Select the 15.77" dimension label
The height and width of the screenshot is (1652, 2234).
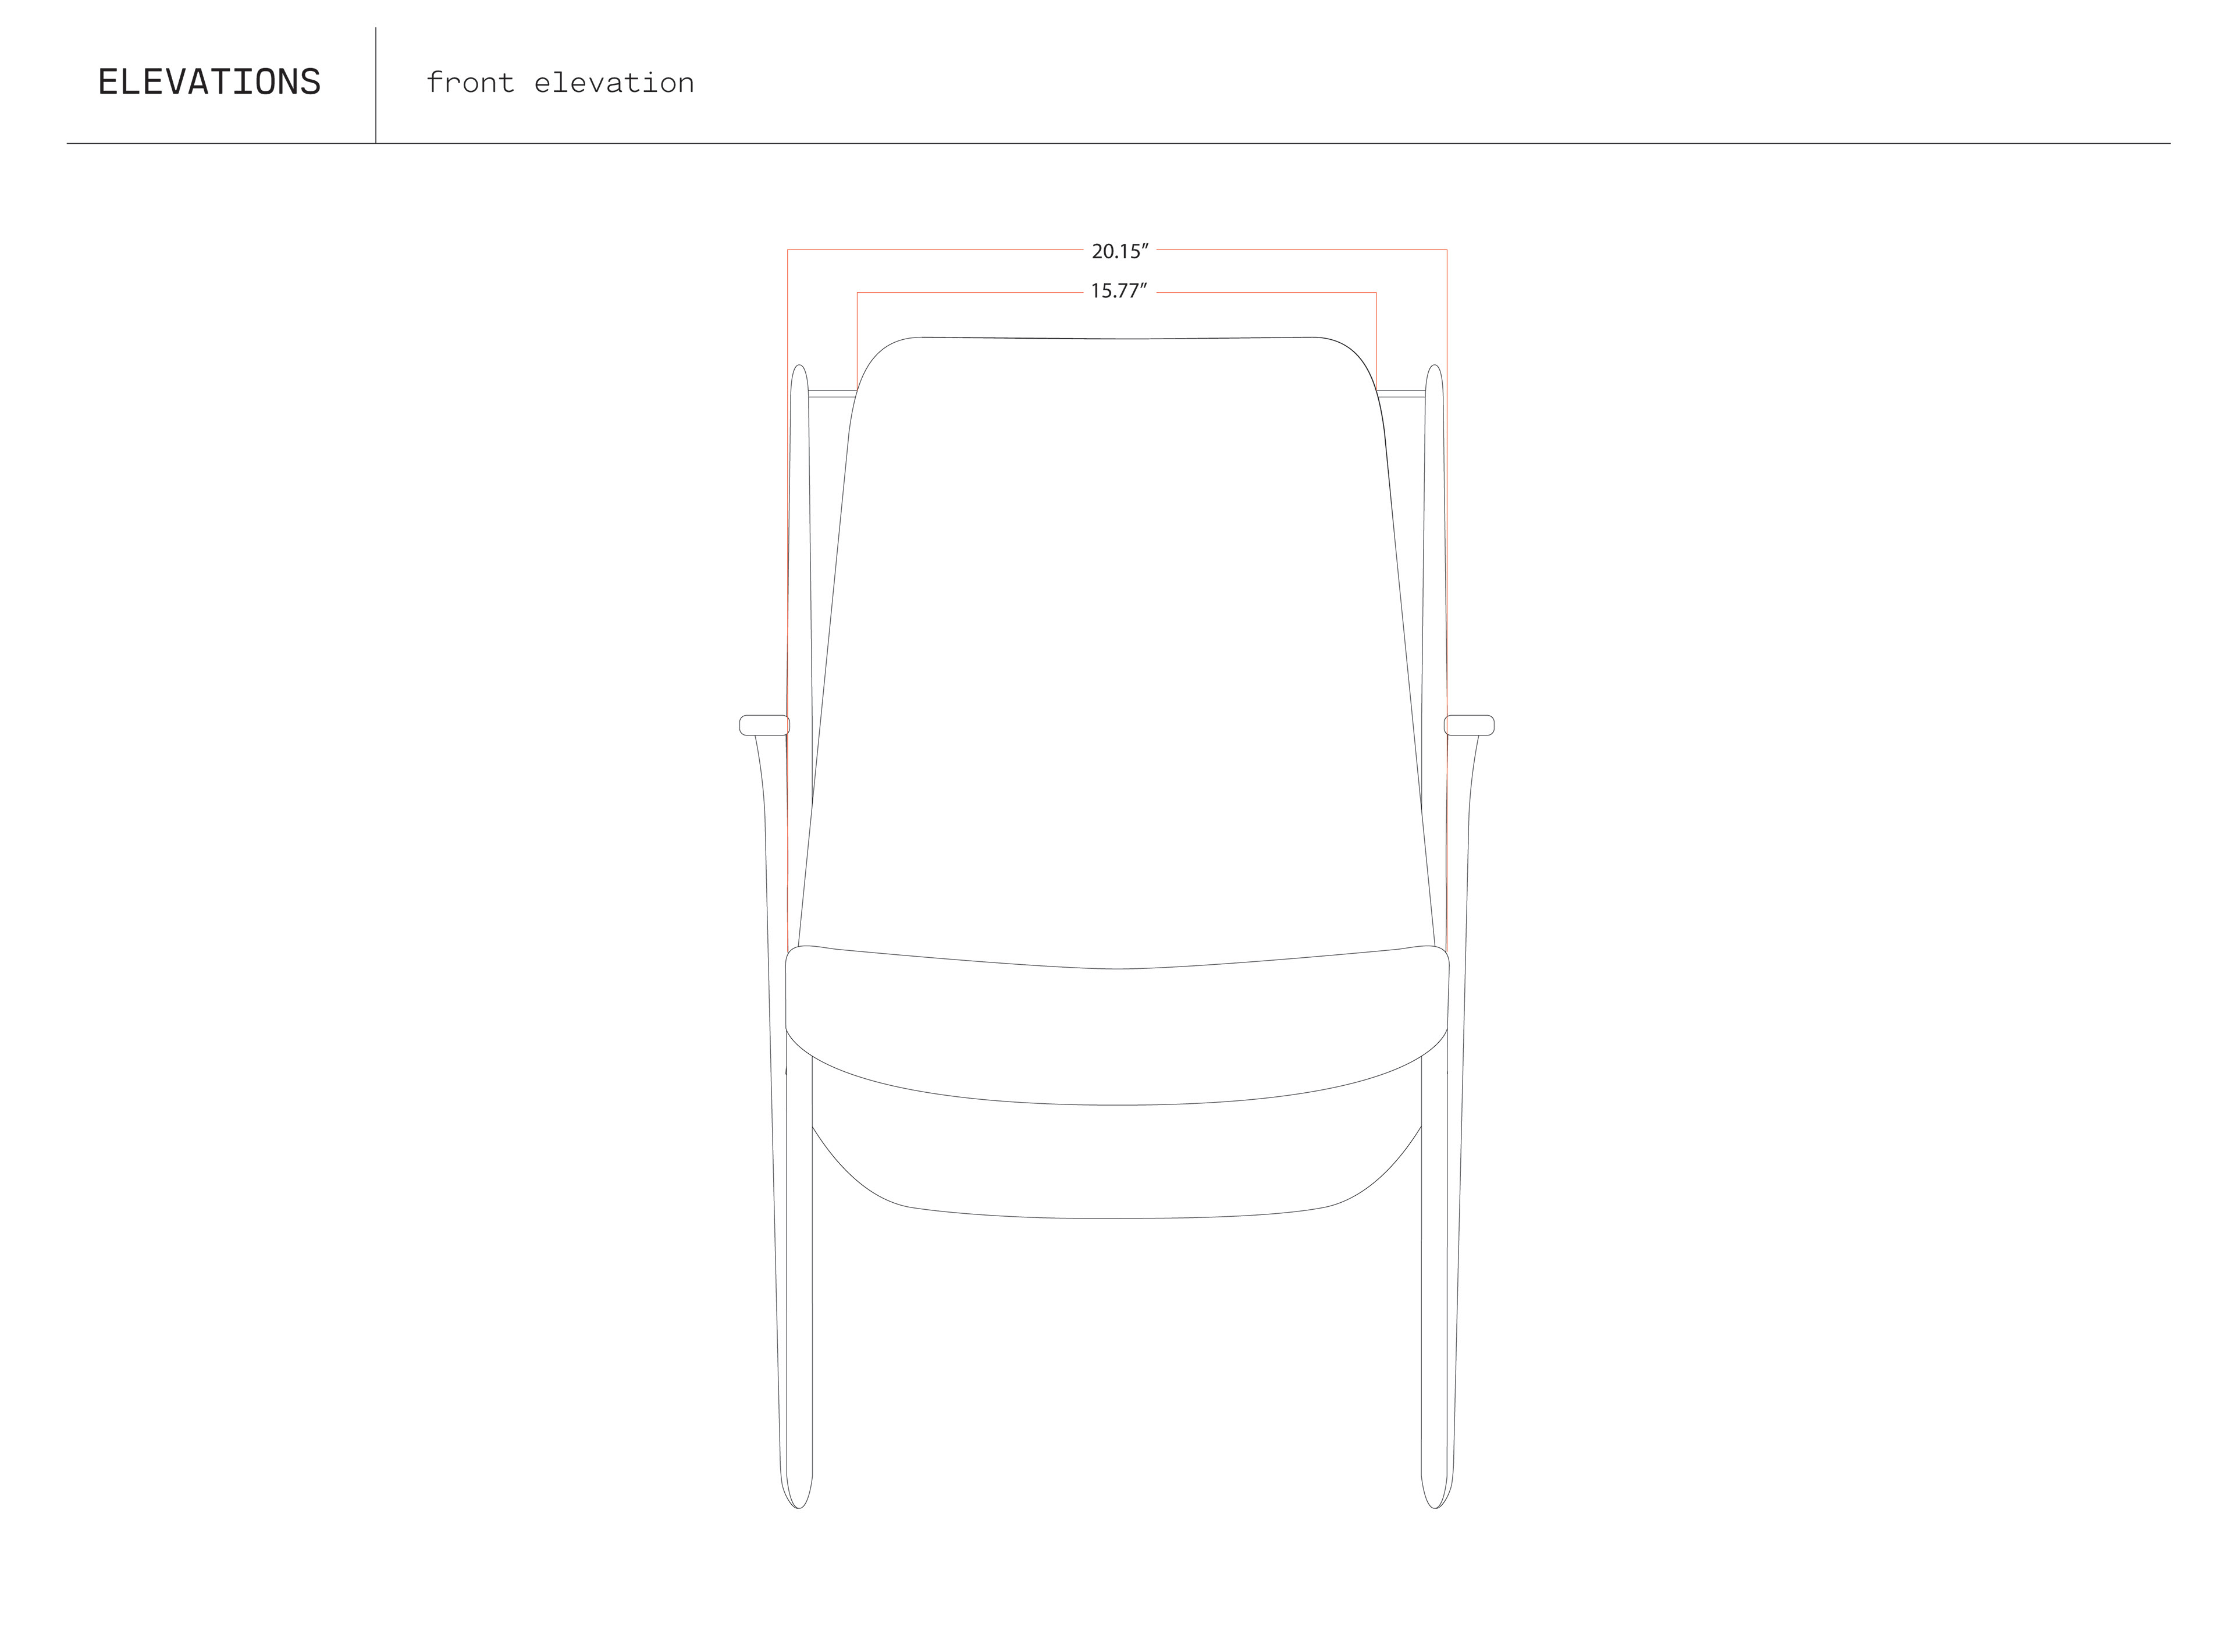point(1119,291)
